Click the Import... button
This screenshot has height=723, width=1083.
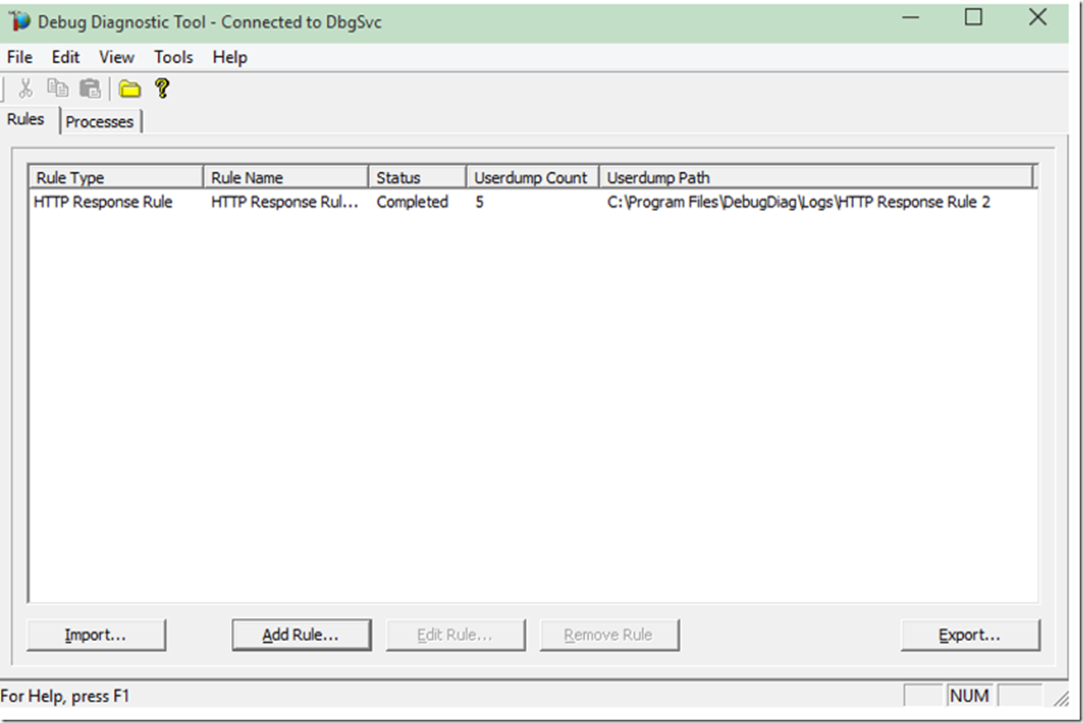[x=96, y=635]
